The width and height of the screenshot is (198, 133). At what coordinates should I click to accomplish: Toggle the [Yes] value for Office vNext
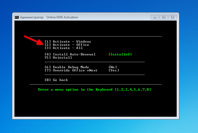(114, 70)
